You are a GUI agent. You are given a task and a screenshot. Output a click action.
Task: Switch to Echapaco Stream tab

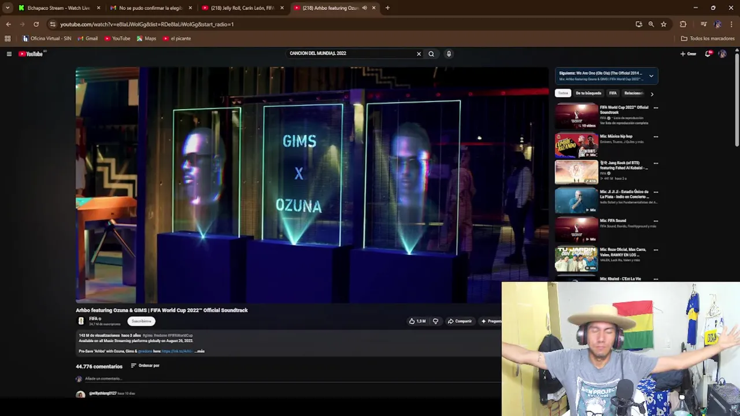[58, 8]
